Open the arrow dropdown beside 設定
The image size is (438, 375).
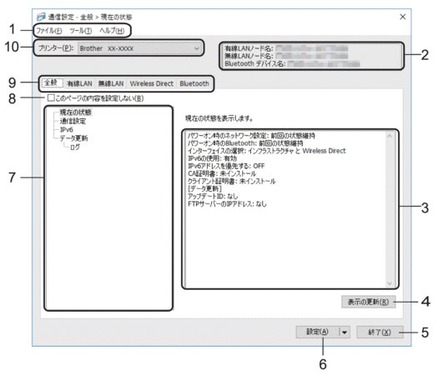345,332
